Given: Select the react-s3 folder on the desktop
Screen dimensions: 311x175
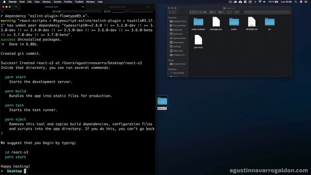Looking at the screenshot, I should [162, 101].
